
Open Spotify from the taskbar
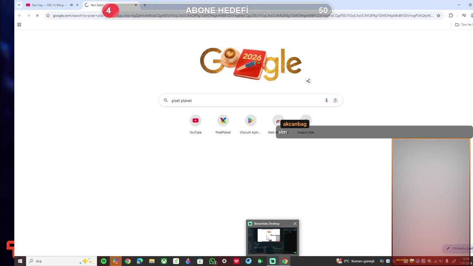(103, 261)
